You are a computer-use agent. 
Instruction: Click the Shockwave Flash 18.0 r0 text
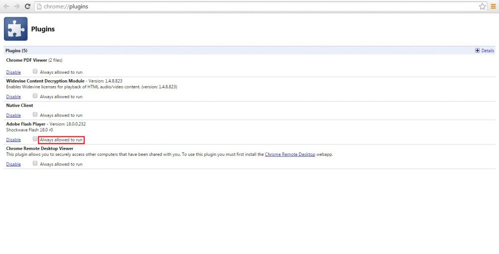[x=29, y=130]
